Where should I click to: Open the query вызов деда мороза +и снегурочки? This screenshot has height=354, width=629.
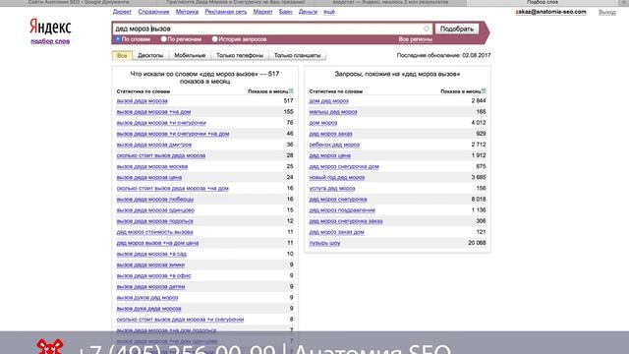click(161, 123)
